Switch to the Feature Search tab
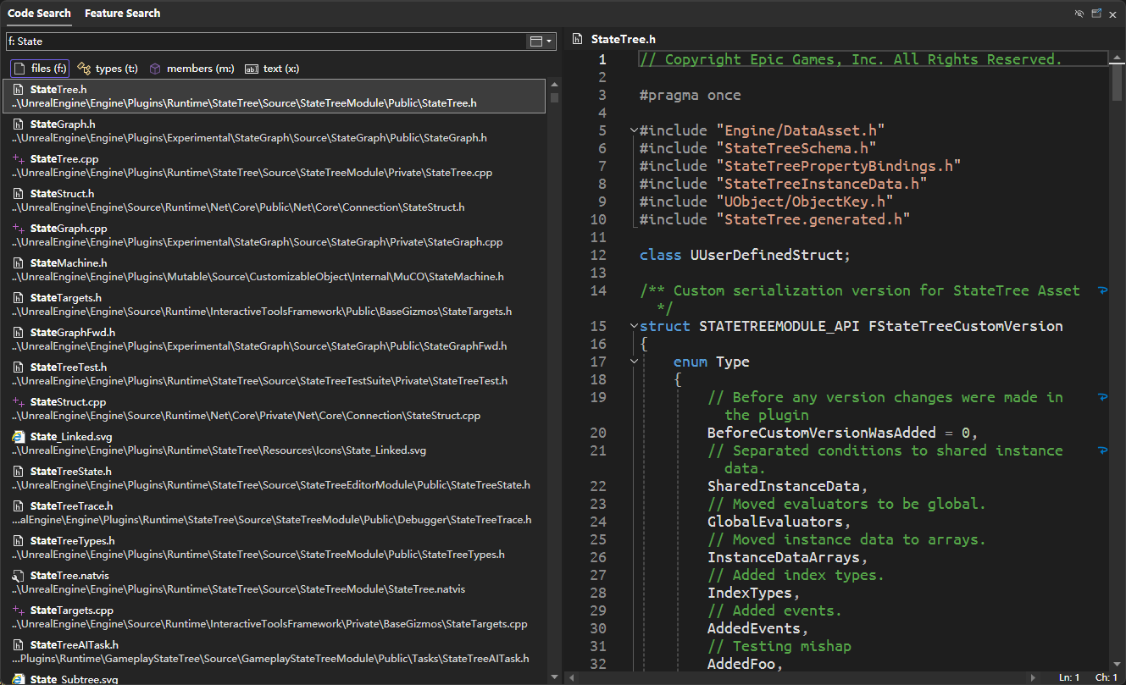The image size is (1126, 685). [122, 14]
